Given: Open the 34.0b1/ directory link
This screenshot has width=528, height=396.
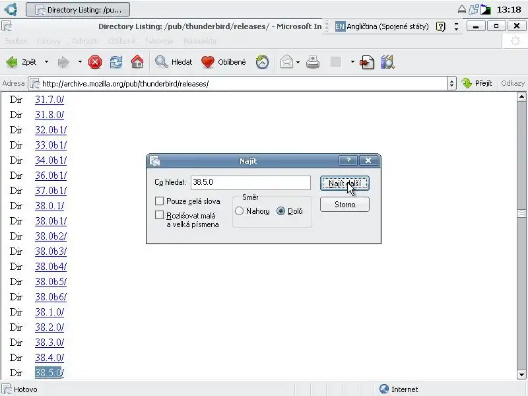Looking at the screenshot, I should (x=51, y=160).
